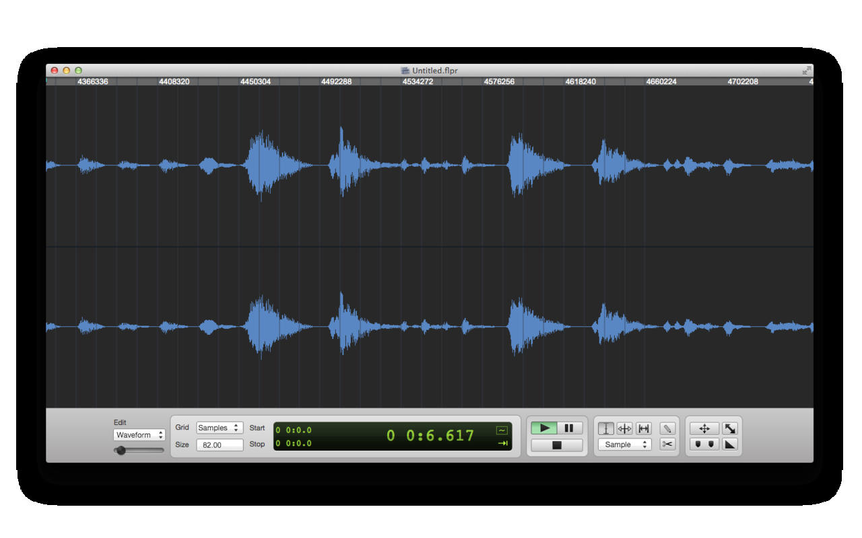Pick the pencil draw tool
The image size is (862, 538).
(667, 428)
